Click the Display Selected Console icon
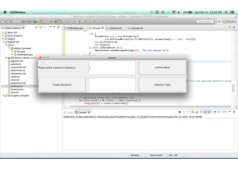This screenshot has width=238, height=169. (219, 112)
